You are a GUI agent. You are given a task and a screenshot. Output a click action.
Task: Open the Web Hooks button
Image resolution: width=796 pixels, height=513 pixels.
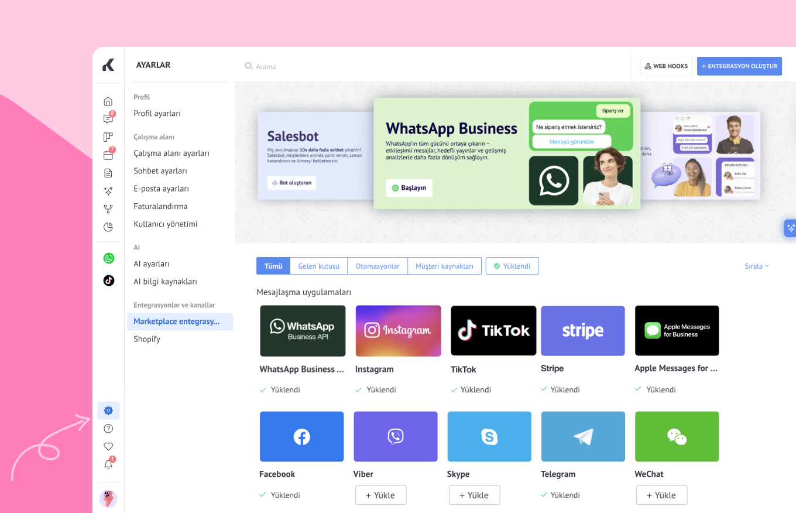pos(666,66)
